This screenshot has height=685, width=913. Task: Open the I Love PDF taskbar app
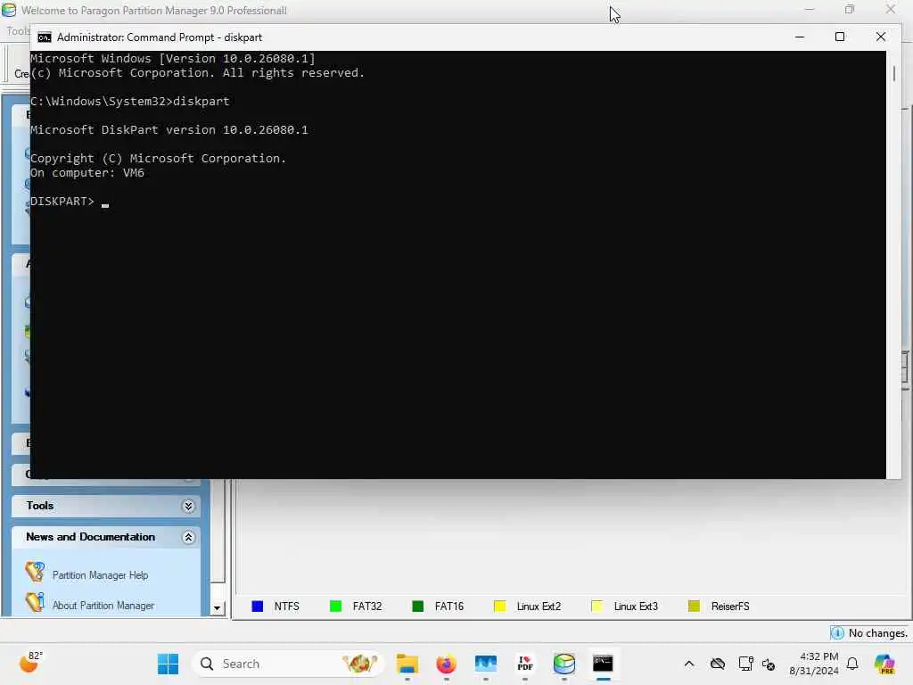point(524,664)
